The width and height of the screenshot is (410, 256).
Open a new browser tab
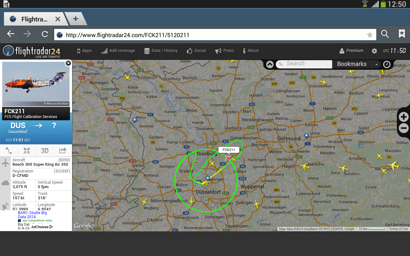(76, 19)
